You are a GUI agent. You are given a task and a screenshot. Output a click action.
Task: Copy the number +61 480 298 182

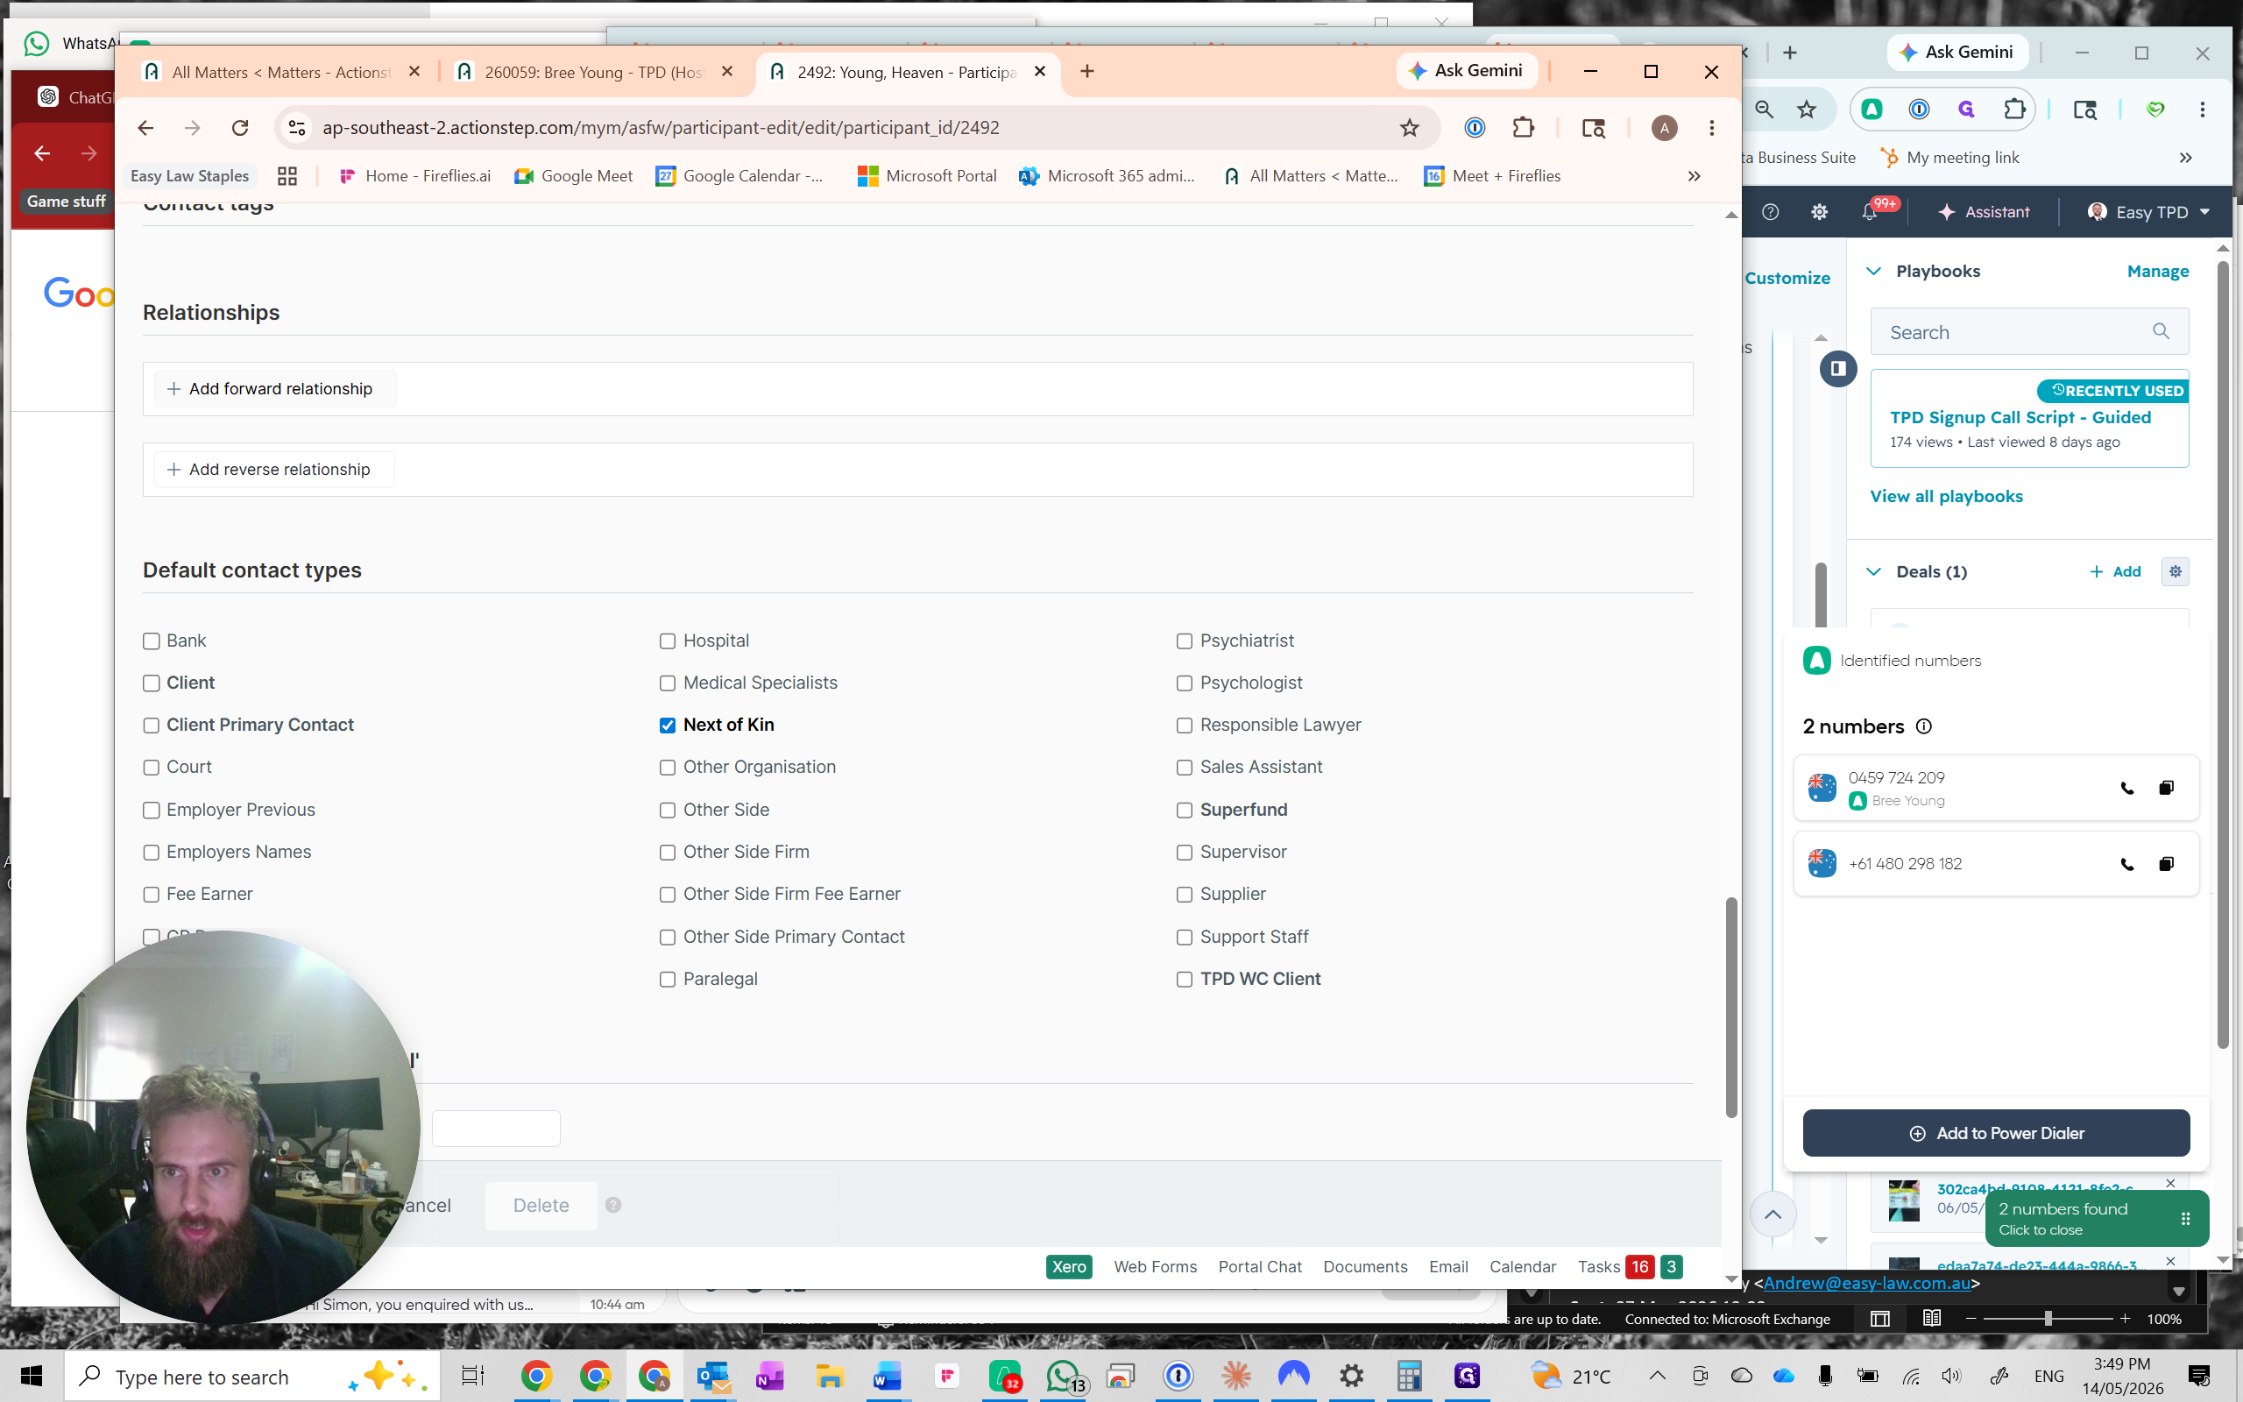point(2166,864)
